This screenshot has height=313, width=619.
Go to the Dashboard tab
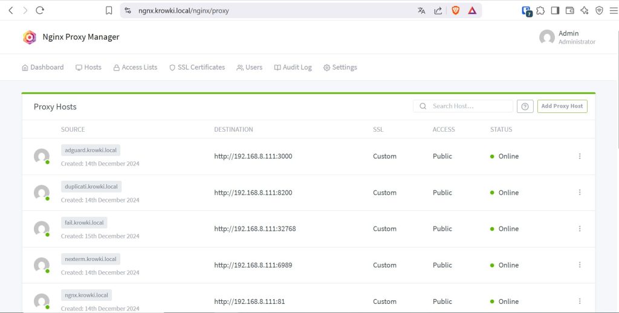point(43,68)
